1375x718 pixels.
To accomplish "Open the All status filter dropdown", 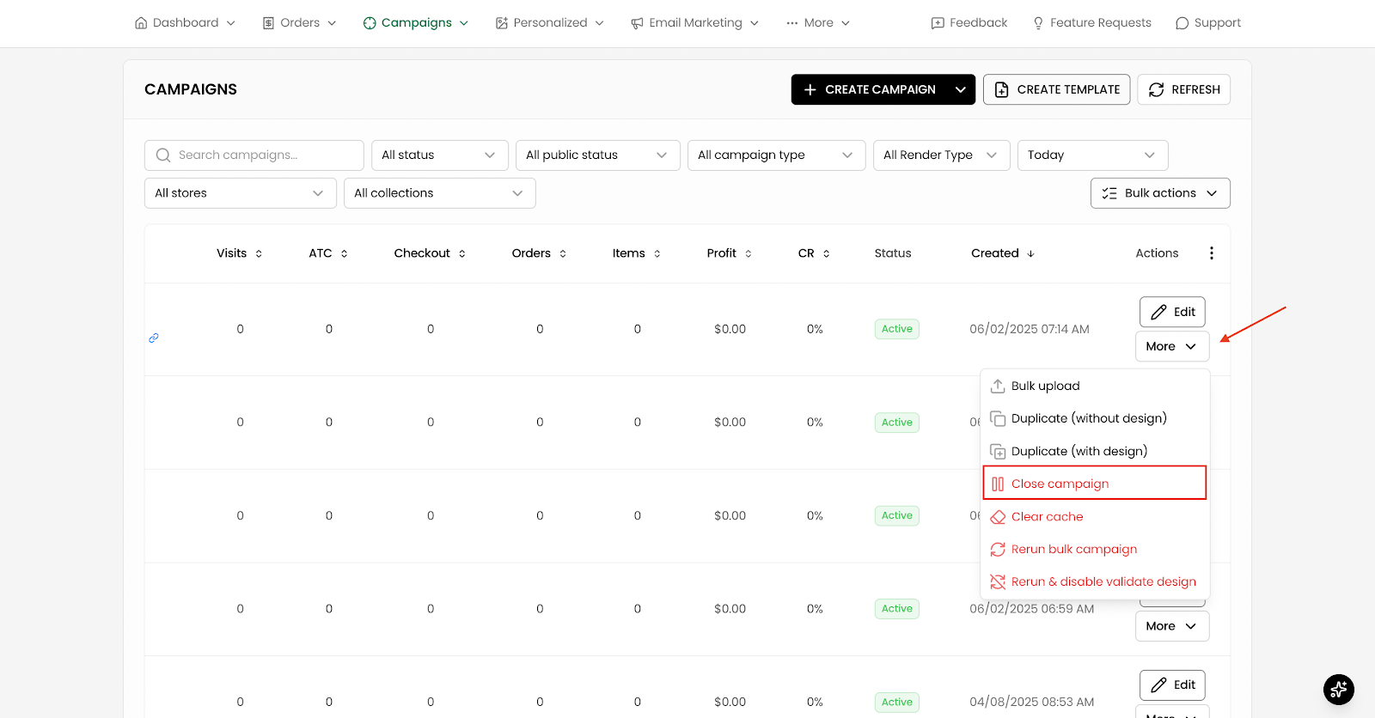I will [x=440, y=155].
